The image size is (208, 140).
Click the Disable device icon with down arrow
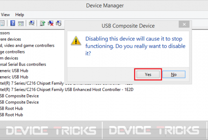click(x=58, y=23)
